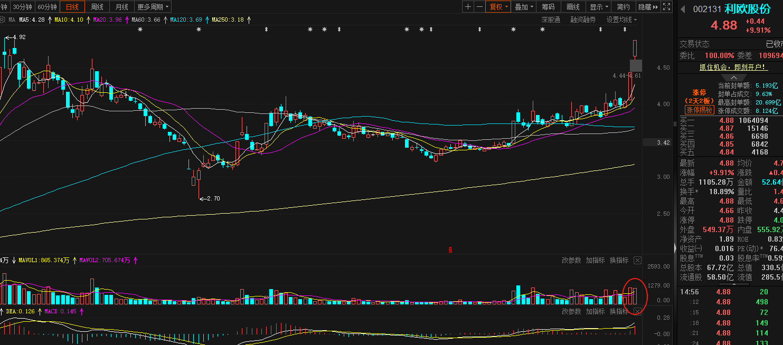The width and height of the screenshot is (783, 345).
Task: Click the yellow arrow beside MAVOL1 value
Action: tap(74, 260)
